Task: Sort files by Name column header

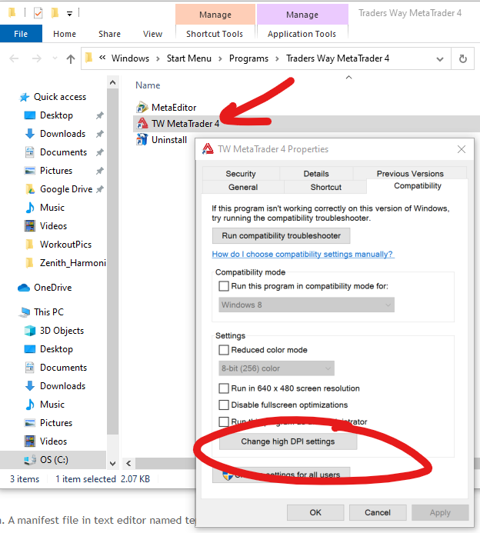Action: click(148, 85)
